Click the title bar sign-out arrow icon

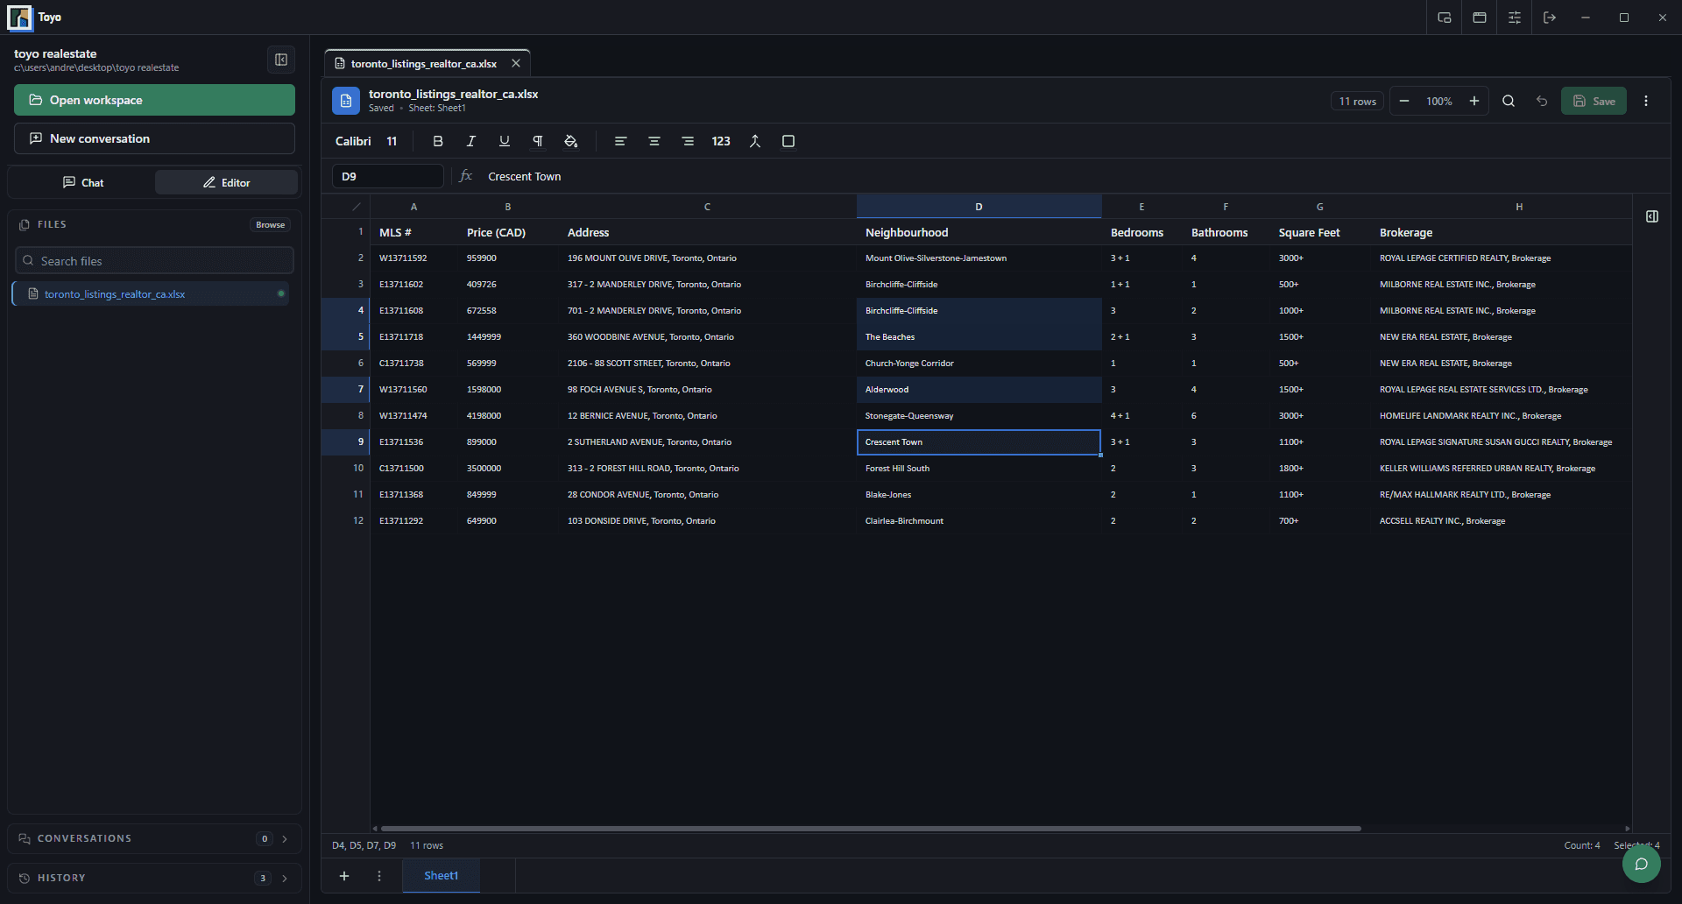pyautogui.click(x=1550, y=18)
